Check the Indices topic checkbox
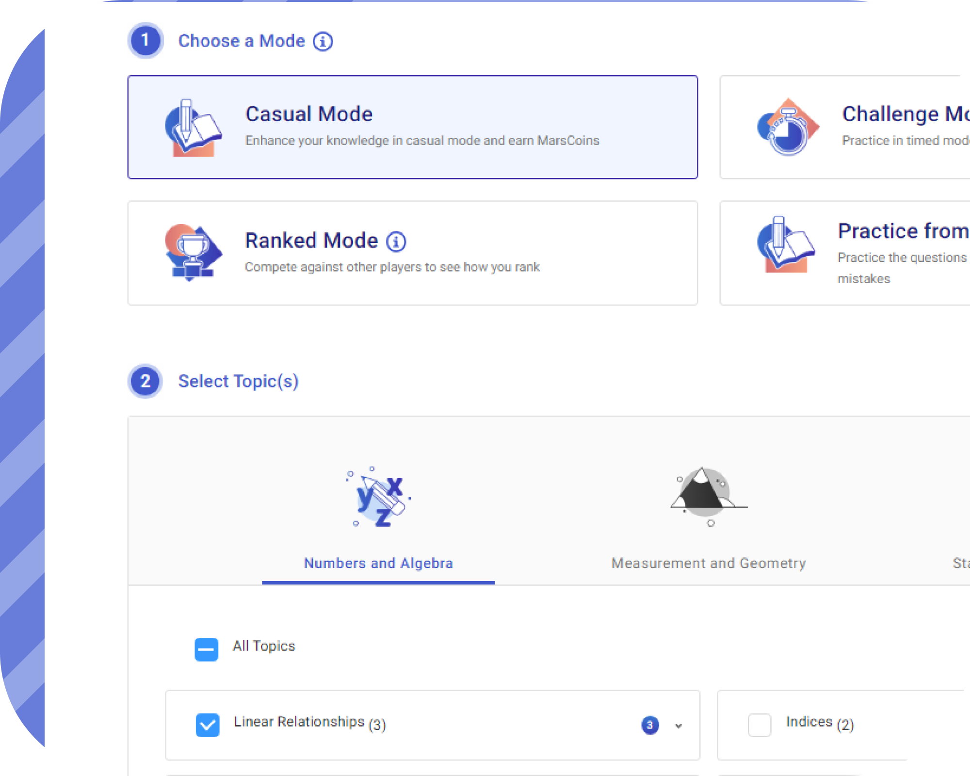 click(x=760, y=725)
